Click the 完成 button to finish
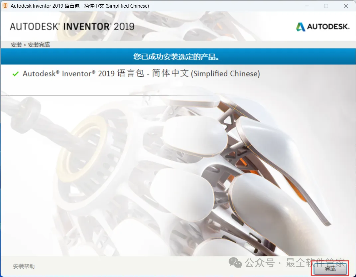This screenshot has width=356, height=277. point(330,269)
